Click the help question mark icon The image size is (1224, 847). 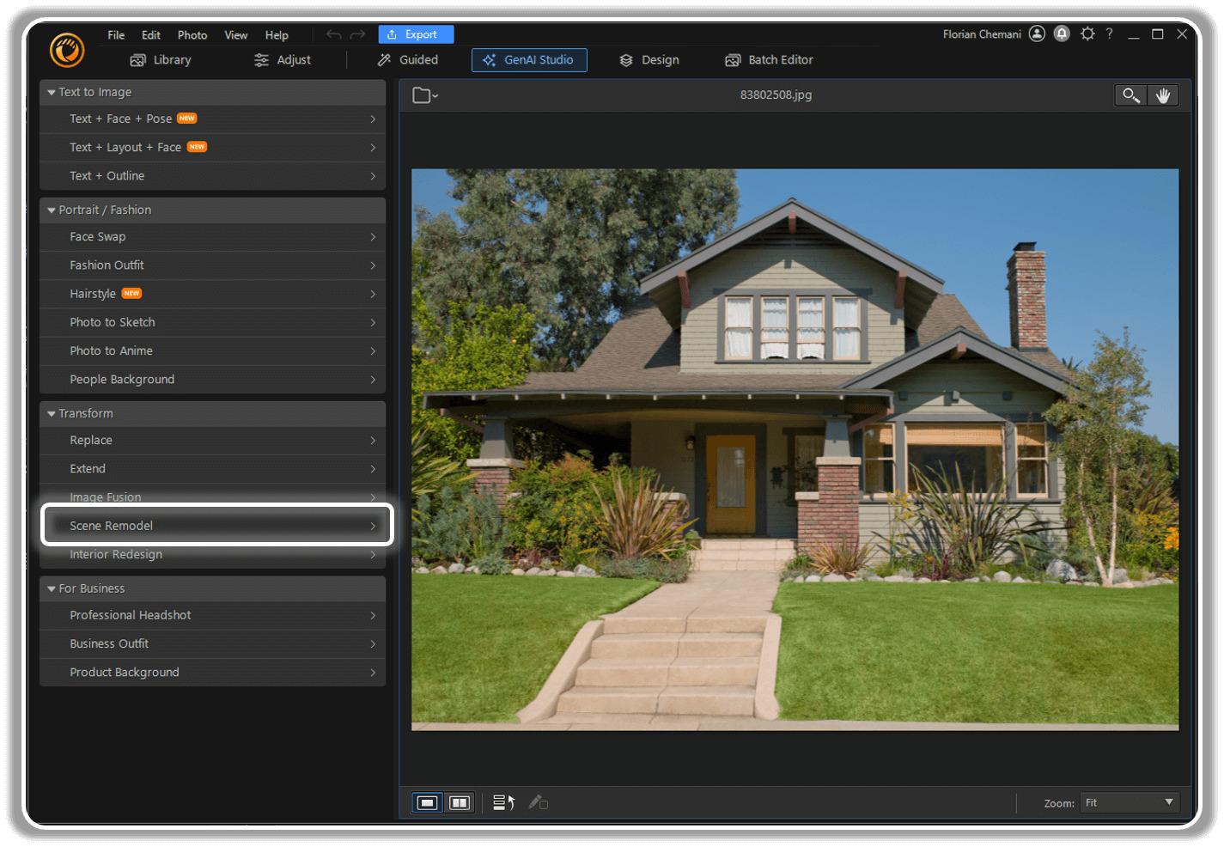tap(1109, 34)
